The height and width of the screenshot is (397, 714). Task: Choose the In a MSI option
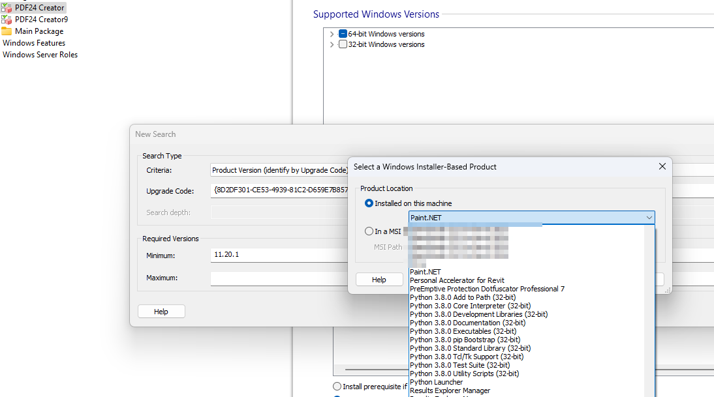pos(370,231)
